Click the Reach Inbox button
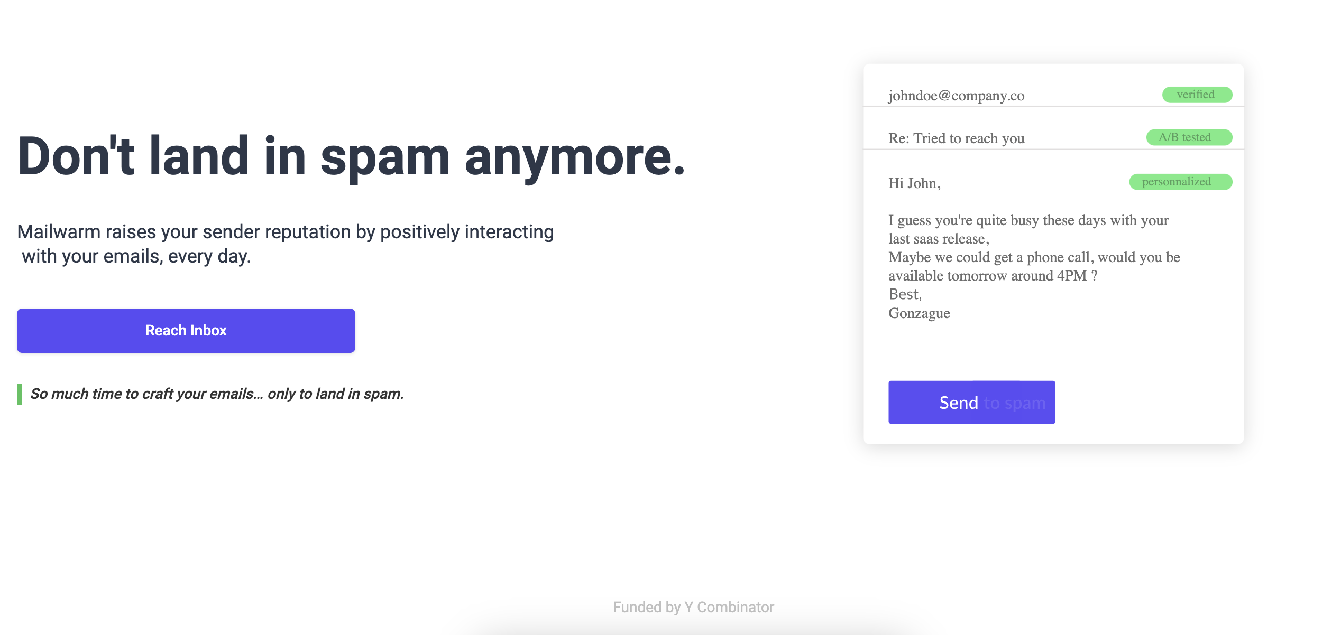 pos(186,331)
